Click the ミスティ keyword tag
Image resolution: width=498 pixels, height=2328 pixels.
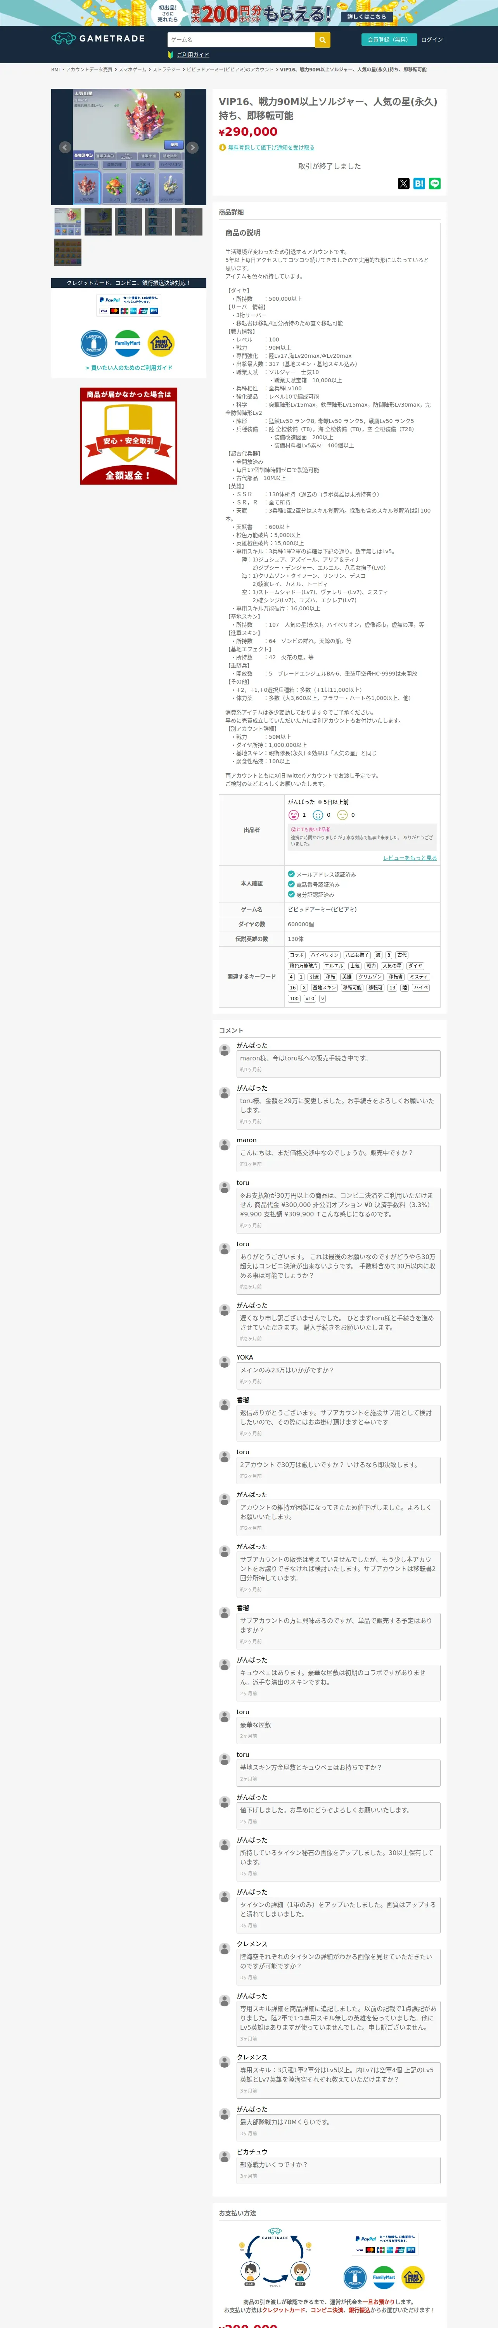tap(418, 977)
